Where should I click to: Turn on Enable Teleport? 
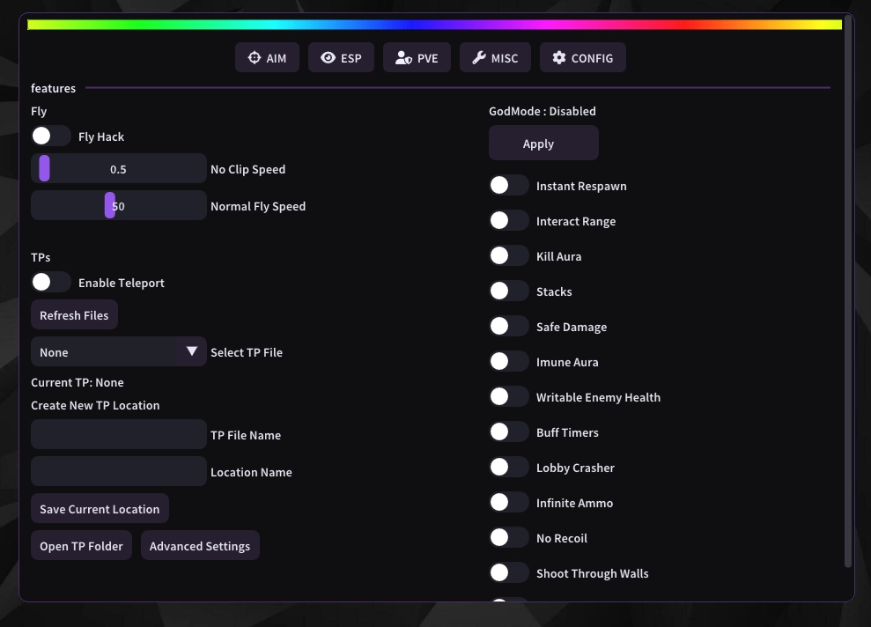(x=50, y=283)
